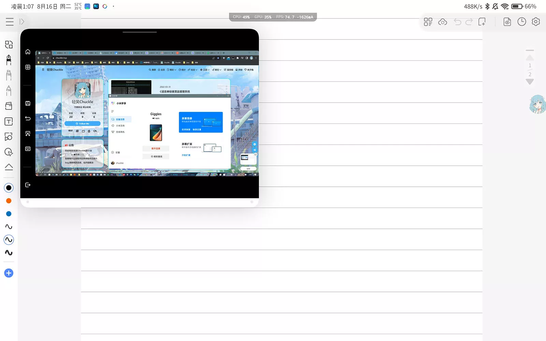Open a new browser tab
Image resolution: width=546 pixels, height=341 pixels.
point(224,53)
